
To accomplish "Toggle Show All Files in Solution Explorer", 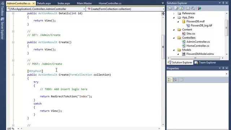I will (x=176, y=8).
